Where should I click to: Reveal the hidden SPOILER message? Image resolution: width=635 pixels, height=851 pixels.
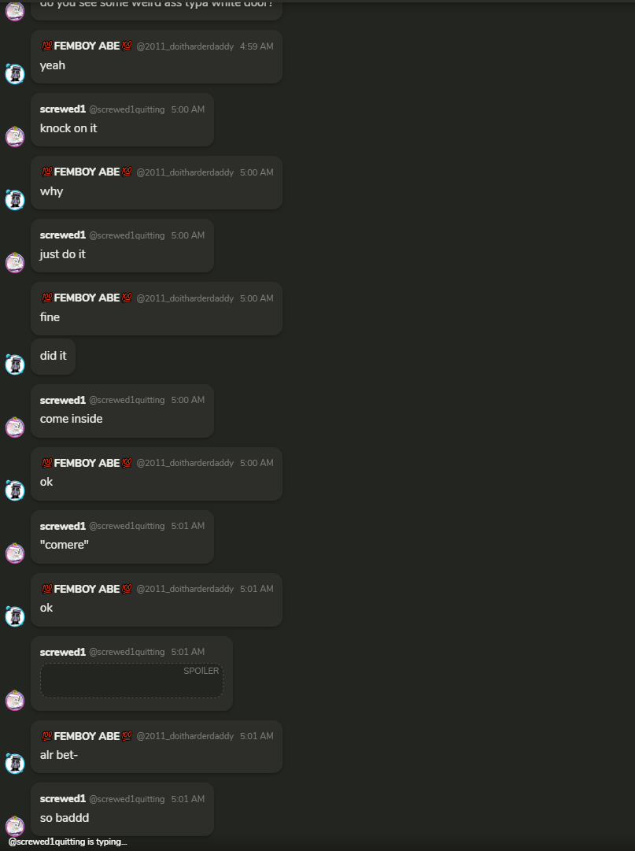point(131,681)
